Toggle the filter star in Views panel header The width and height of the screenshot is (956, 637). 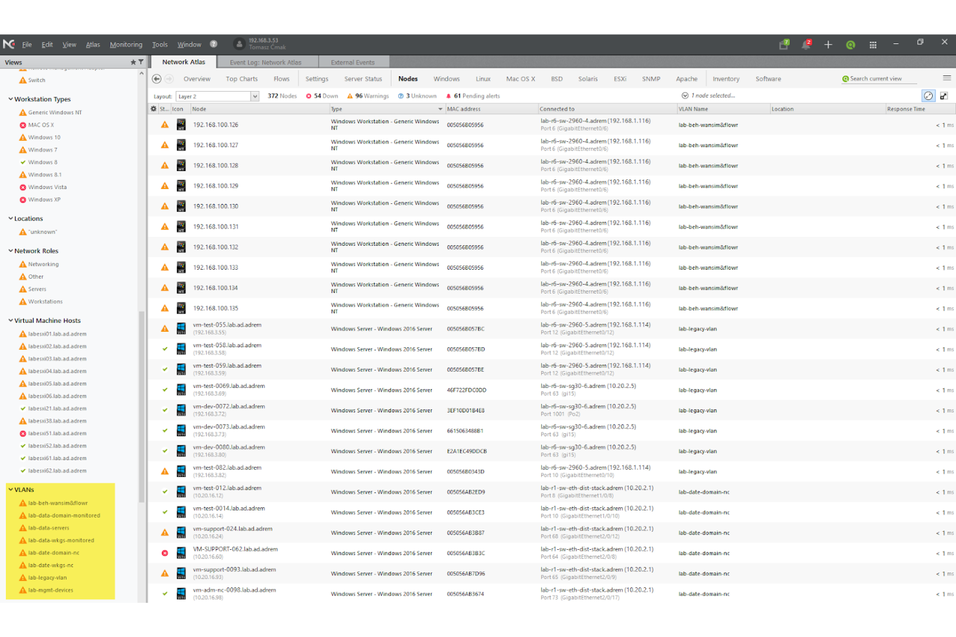coord(132,62)
